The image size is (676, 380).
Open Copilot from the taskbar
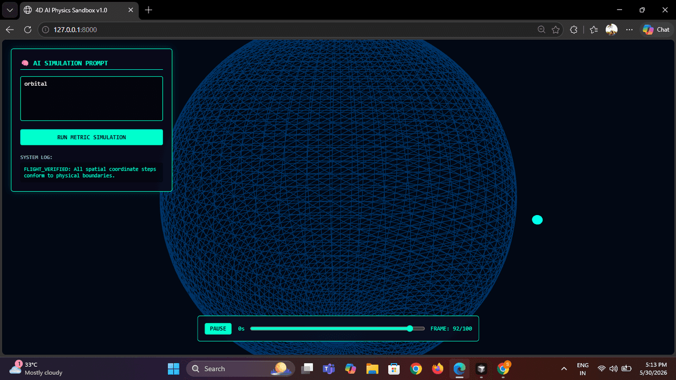click(x=351, y=368)
